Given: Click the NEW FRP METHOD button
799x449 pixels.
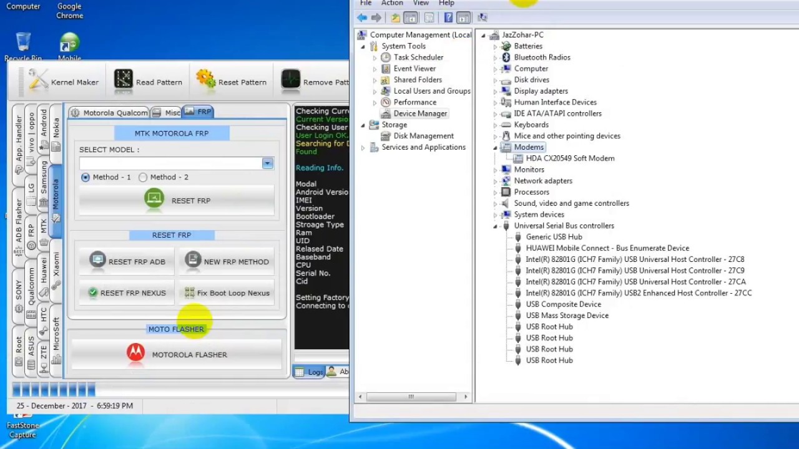Looking at the screenshot, I should [227, 261].
